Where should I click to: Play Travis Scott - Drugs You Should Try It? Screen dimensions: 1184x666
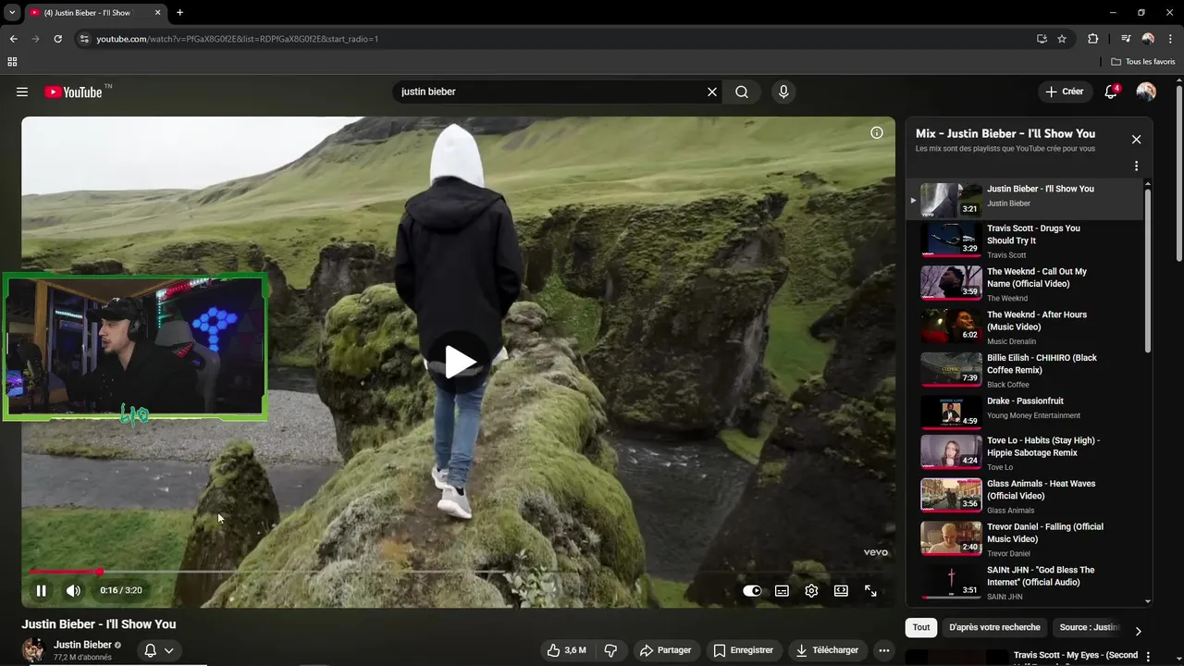coord(1025,240)
